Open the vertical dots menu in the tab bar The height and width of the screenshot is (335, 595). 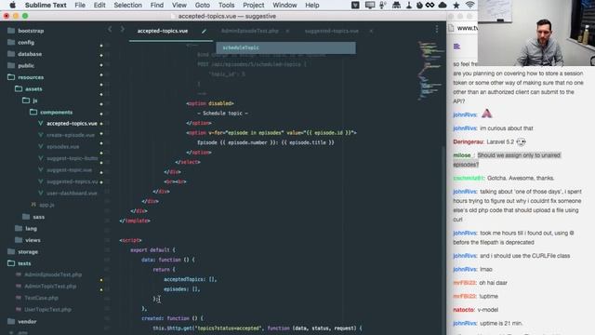(x=437, y=29)
